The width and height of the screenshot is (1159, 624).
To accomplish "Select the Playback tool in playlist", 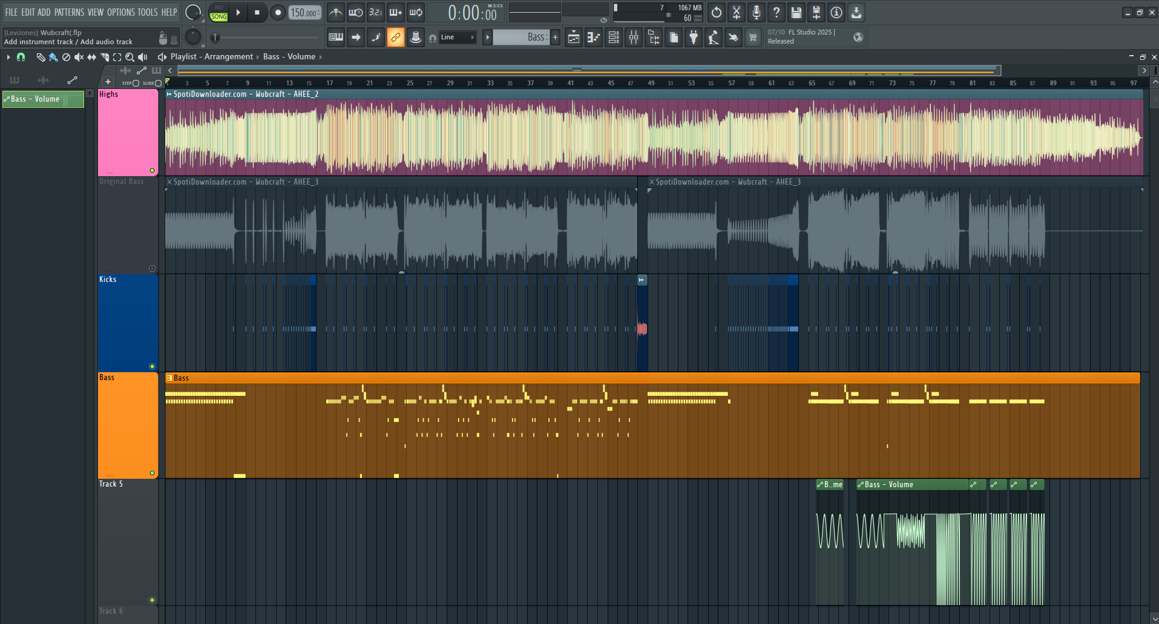I will point(143,57).
